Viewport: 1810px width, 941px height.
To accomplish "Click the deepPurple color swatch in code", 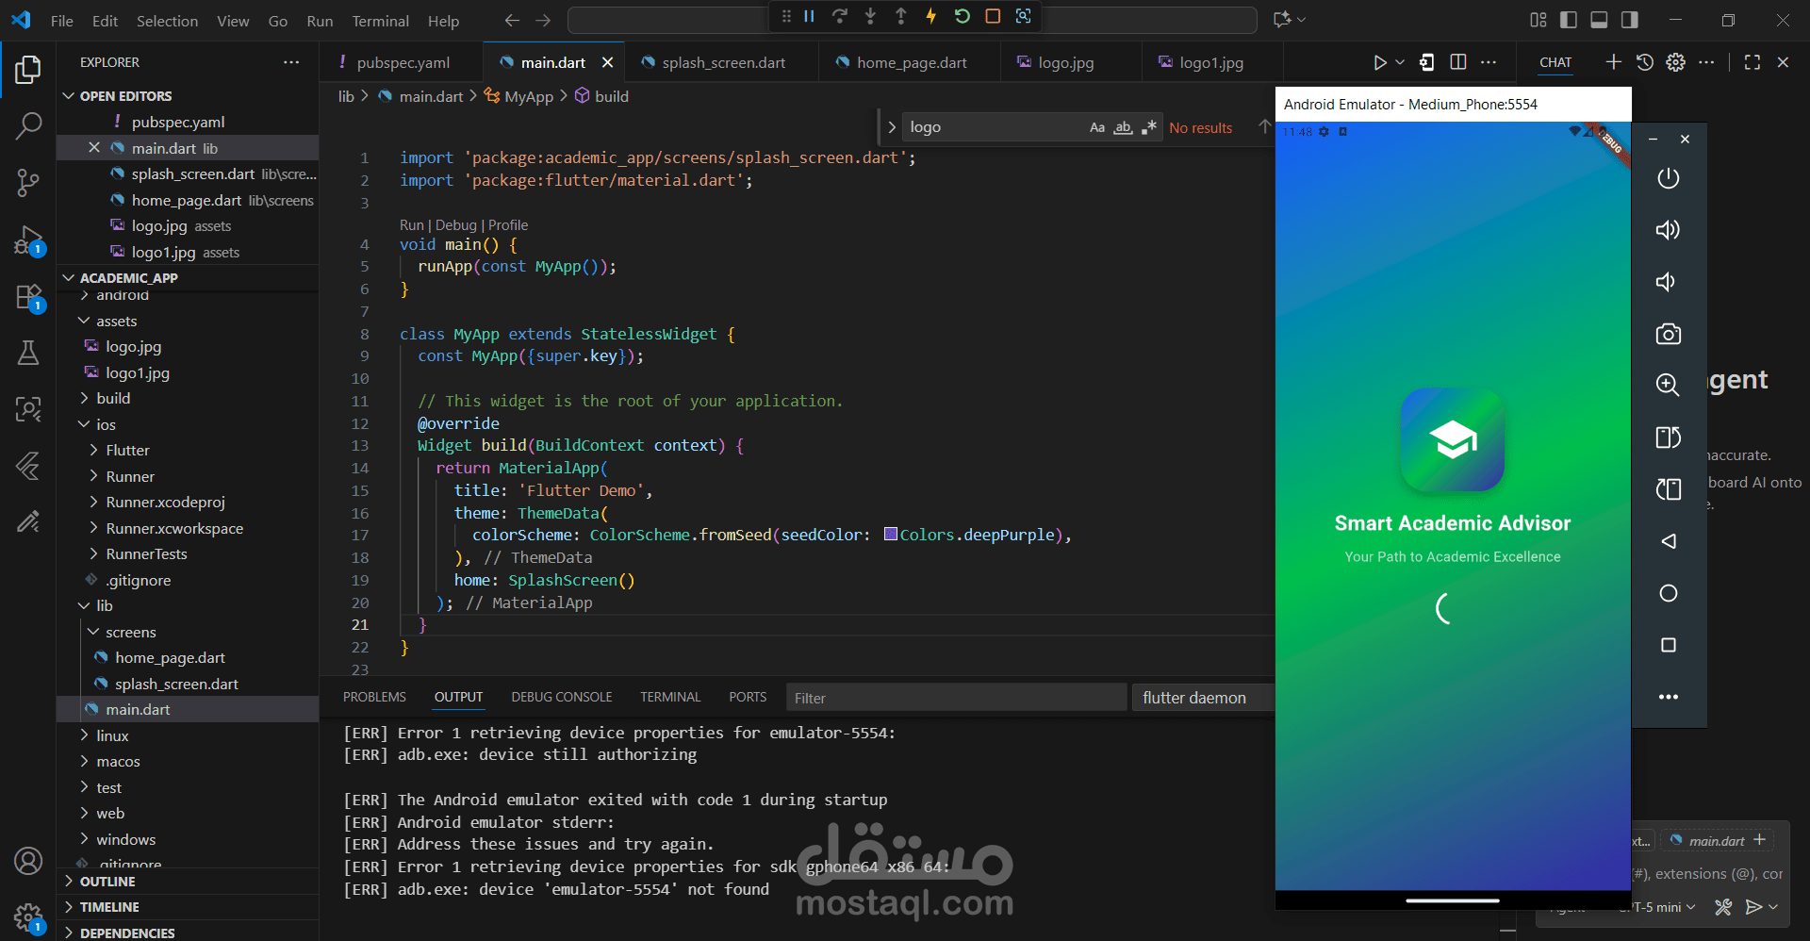I will point(891,535).
